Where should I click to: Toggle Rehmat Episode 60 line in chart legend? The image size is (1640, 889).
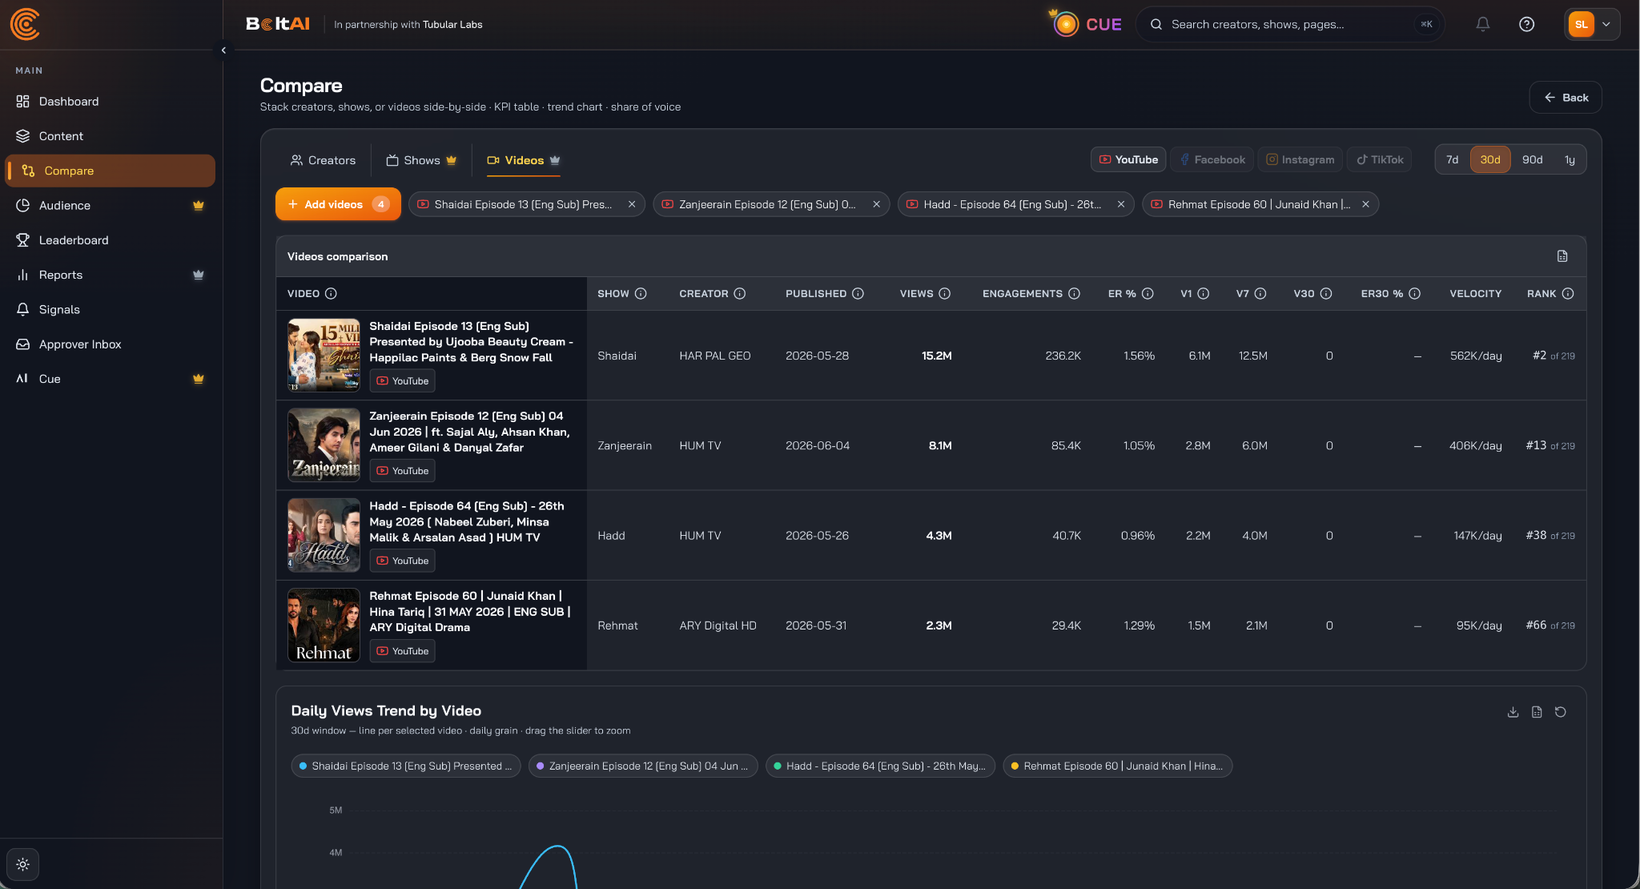coord(1118,766)
